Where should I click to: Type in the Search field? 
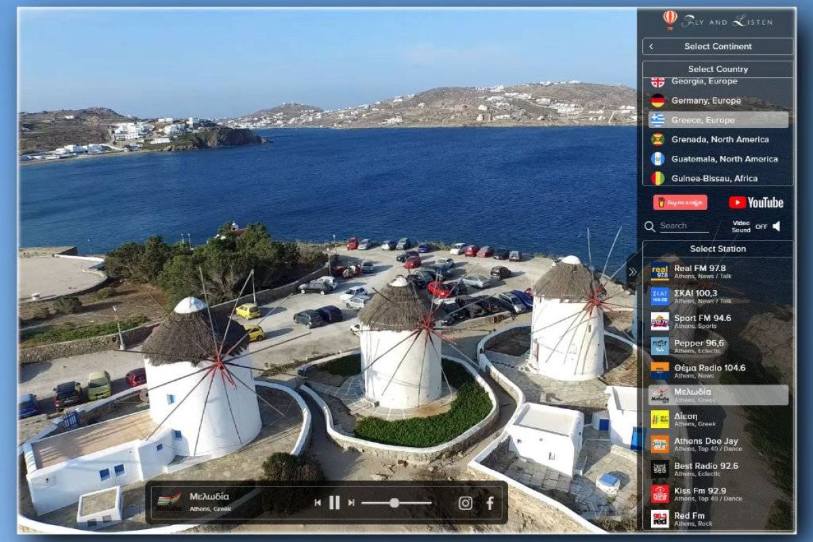[x=684, y=226]
